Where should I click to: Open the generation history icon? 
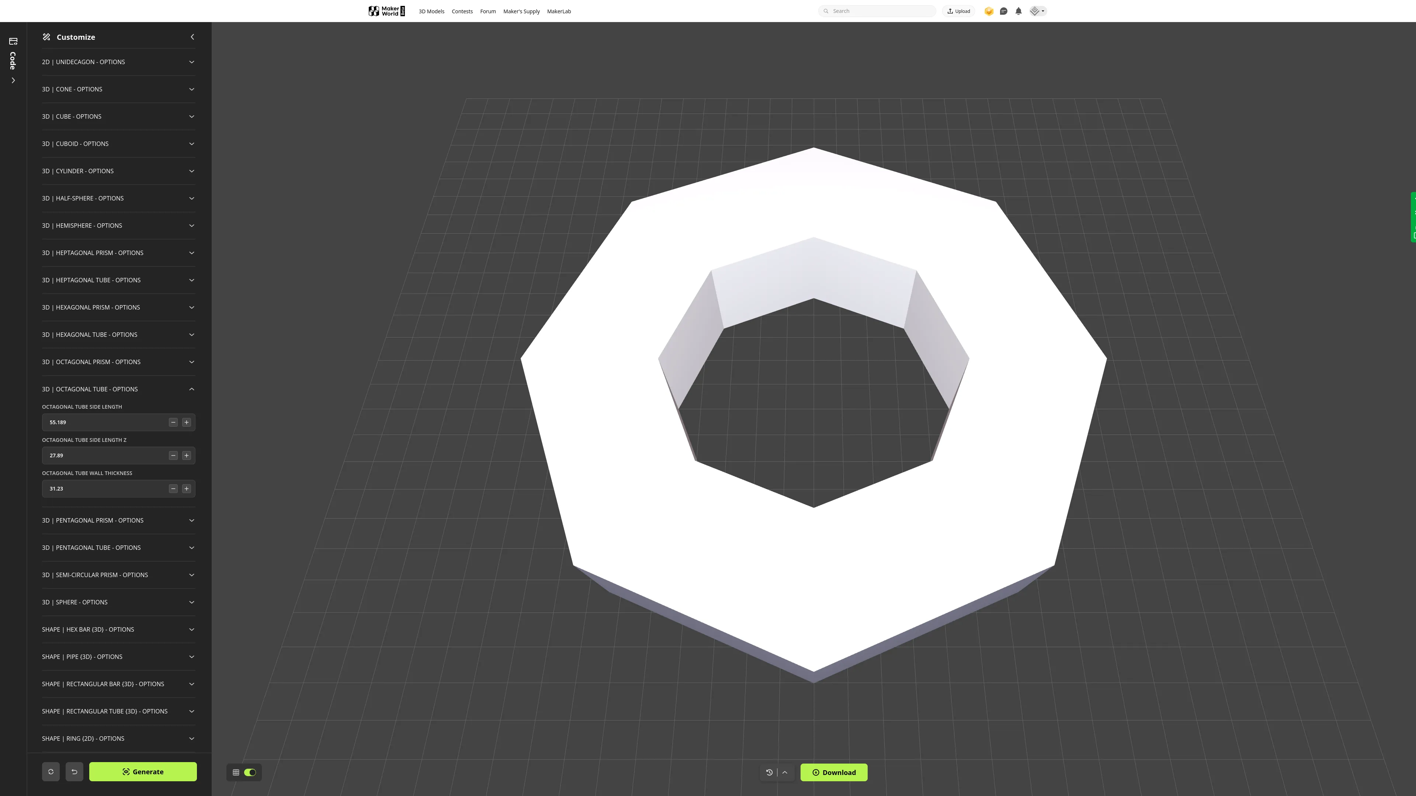768,772
